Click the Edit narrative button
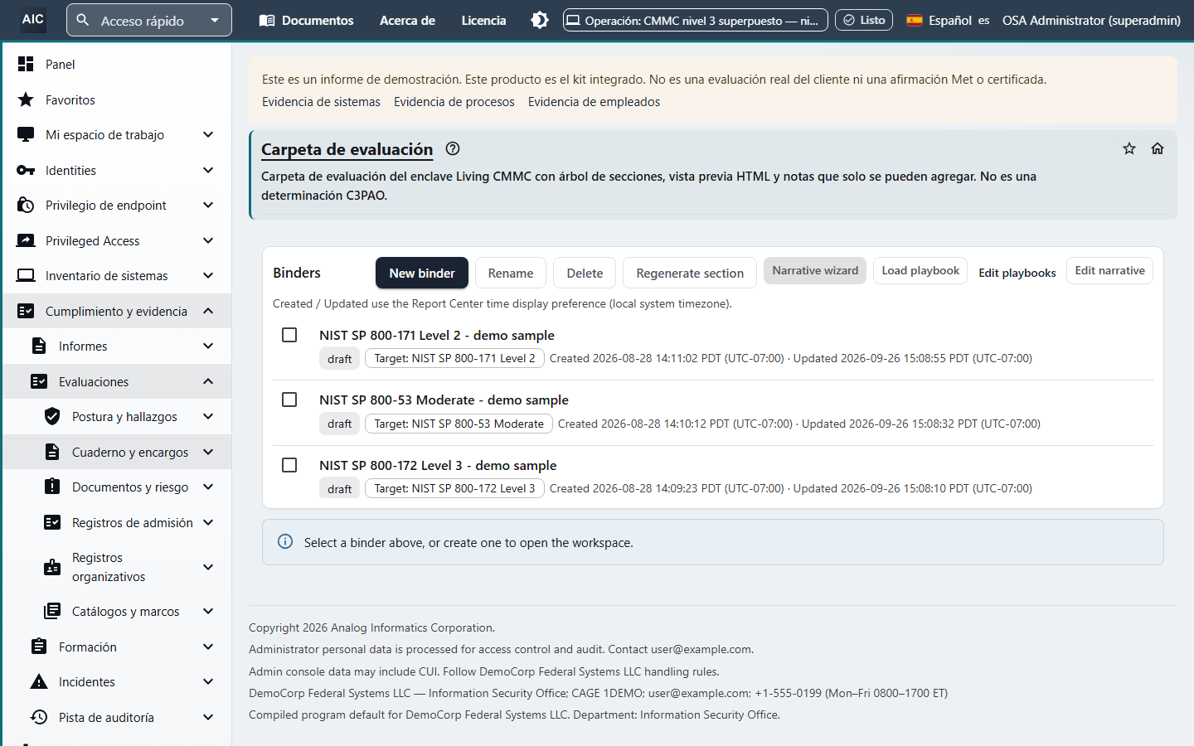 point(1109,270)
